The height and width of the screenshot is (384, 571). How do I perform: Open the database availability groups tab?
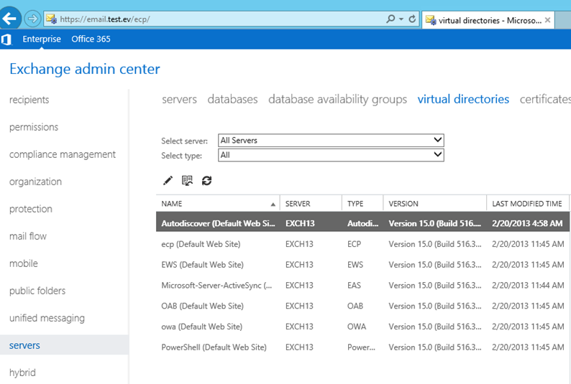(337, 99)
